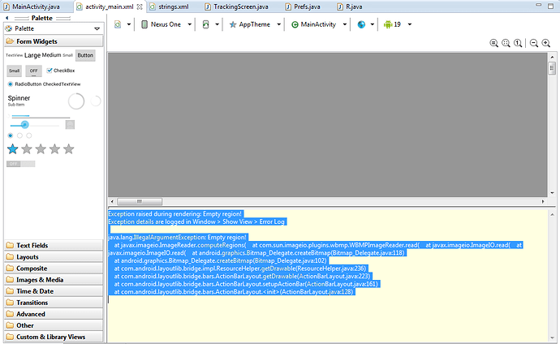Click the locale globe icon
The height and width of the screenshot is (344, 560).
(x=361, y=24)
